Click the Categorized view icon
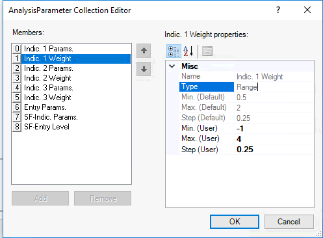 tap(174, 51)
